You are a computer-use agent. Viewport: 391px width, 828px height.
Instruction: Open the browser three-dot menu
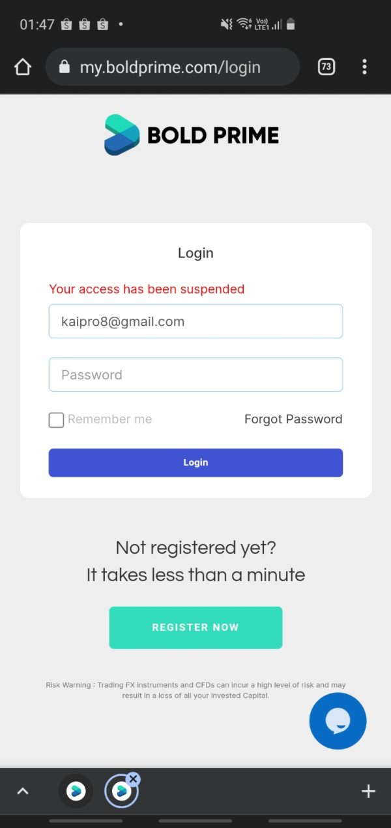click(x=364, y=67)
